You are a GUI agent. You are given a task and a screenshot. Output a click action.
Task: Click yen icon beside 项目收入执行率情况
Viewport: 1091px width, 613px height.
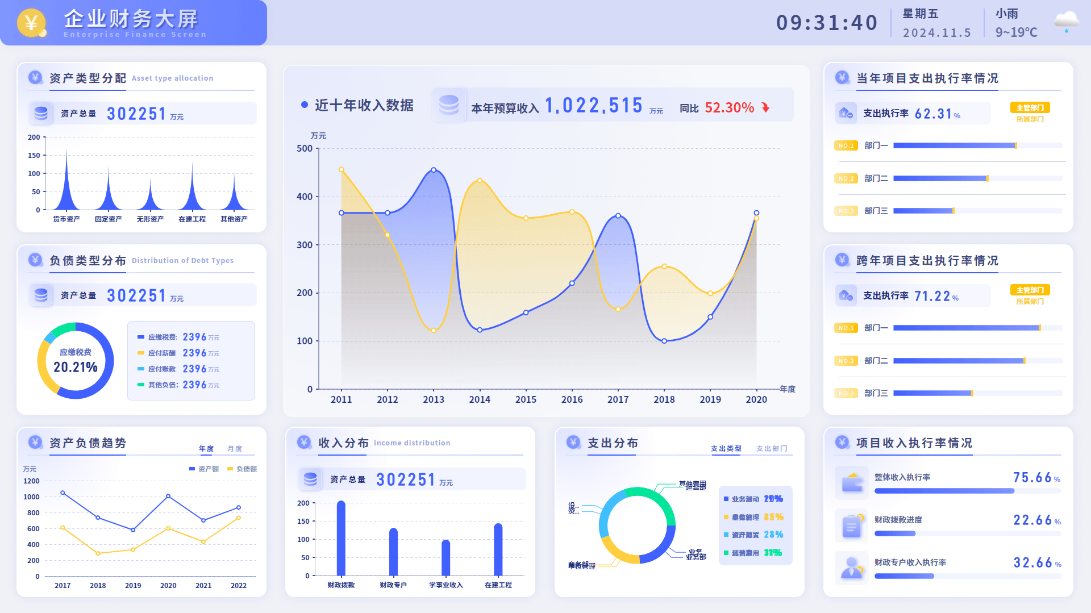pyautogui.click(x=842, y=442)
